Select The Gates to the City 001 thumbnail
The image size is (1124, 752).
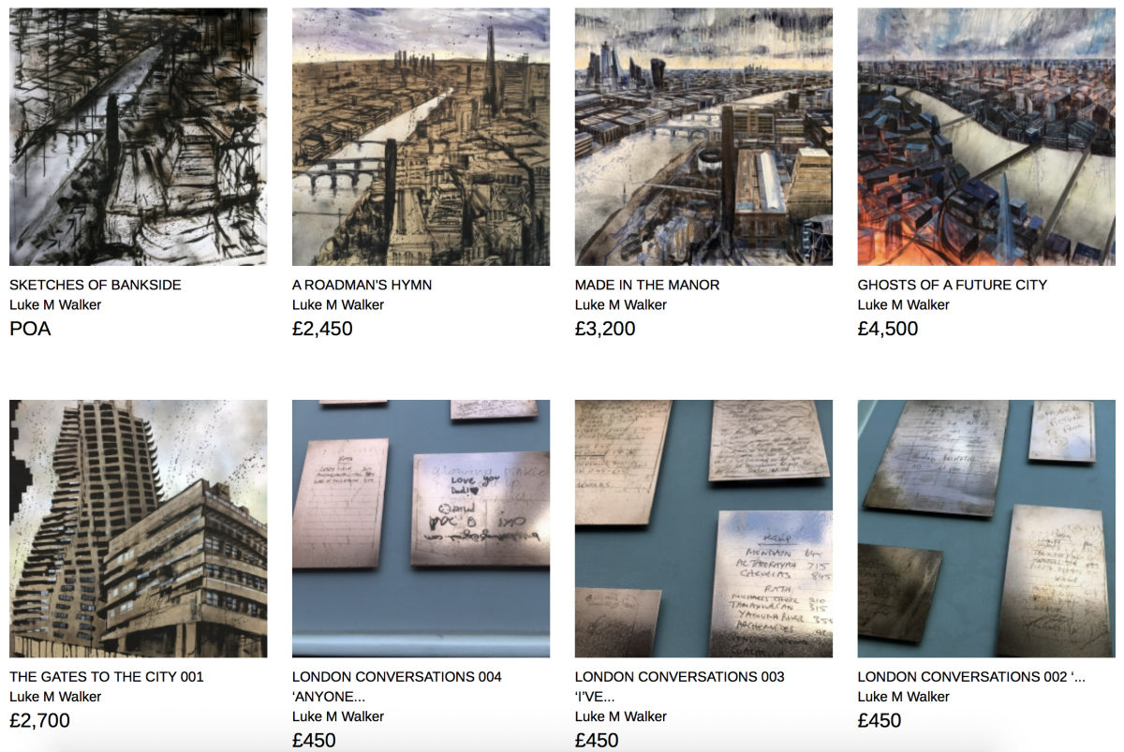point(138,528)
